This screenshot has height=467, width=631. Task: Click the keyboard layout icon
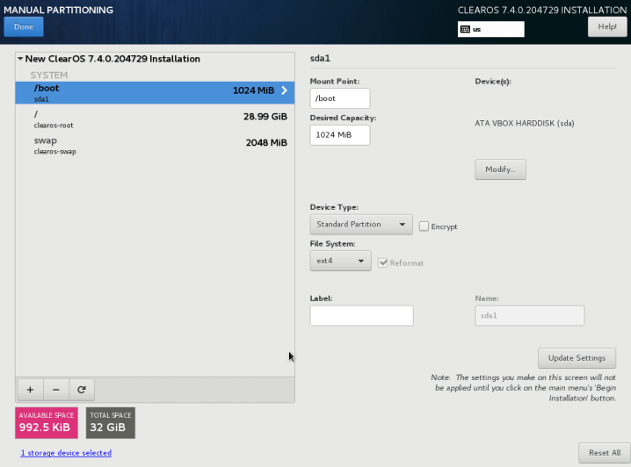(465, 29)
